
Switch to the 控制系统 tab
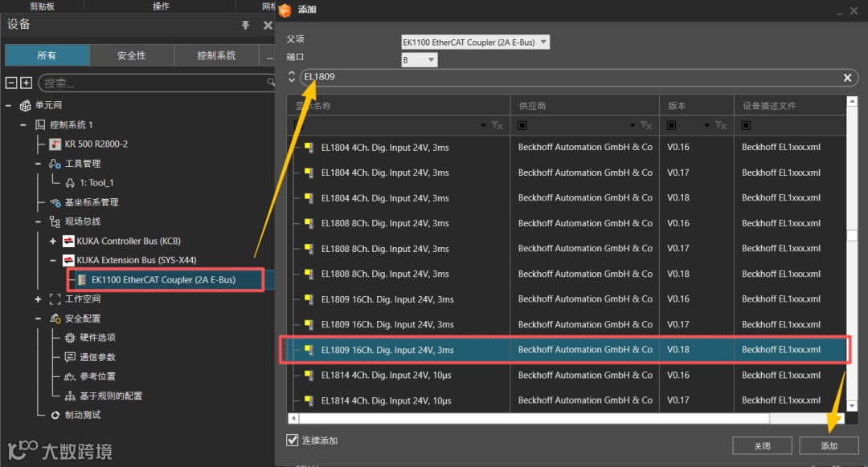point(216,55)
